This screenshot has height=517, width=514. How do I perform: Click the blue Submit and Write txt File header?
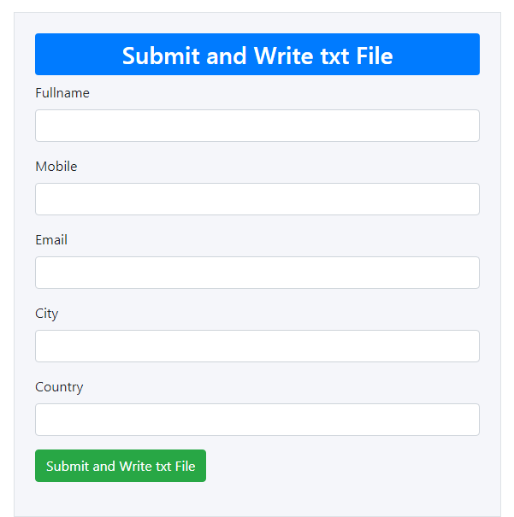point(257,55)
